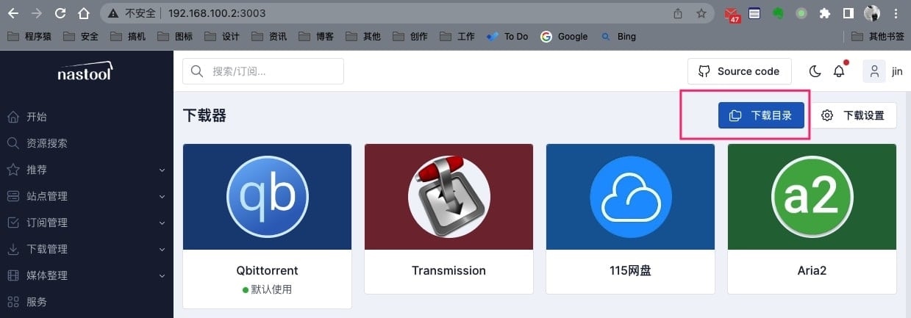
Task: Click the Transmission label text
Action: pos(449,270)
